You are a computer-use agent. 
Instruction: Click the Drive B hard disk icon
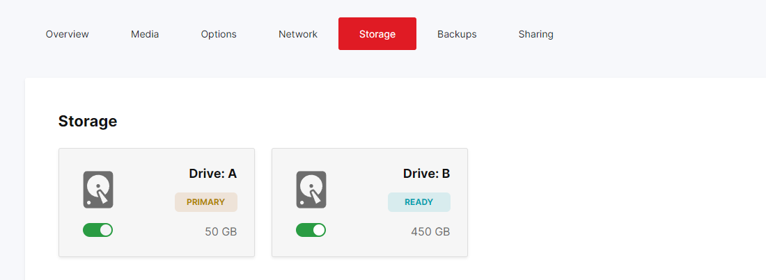coord(311,190)
